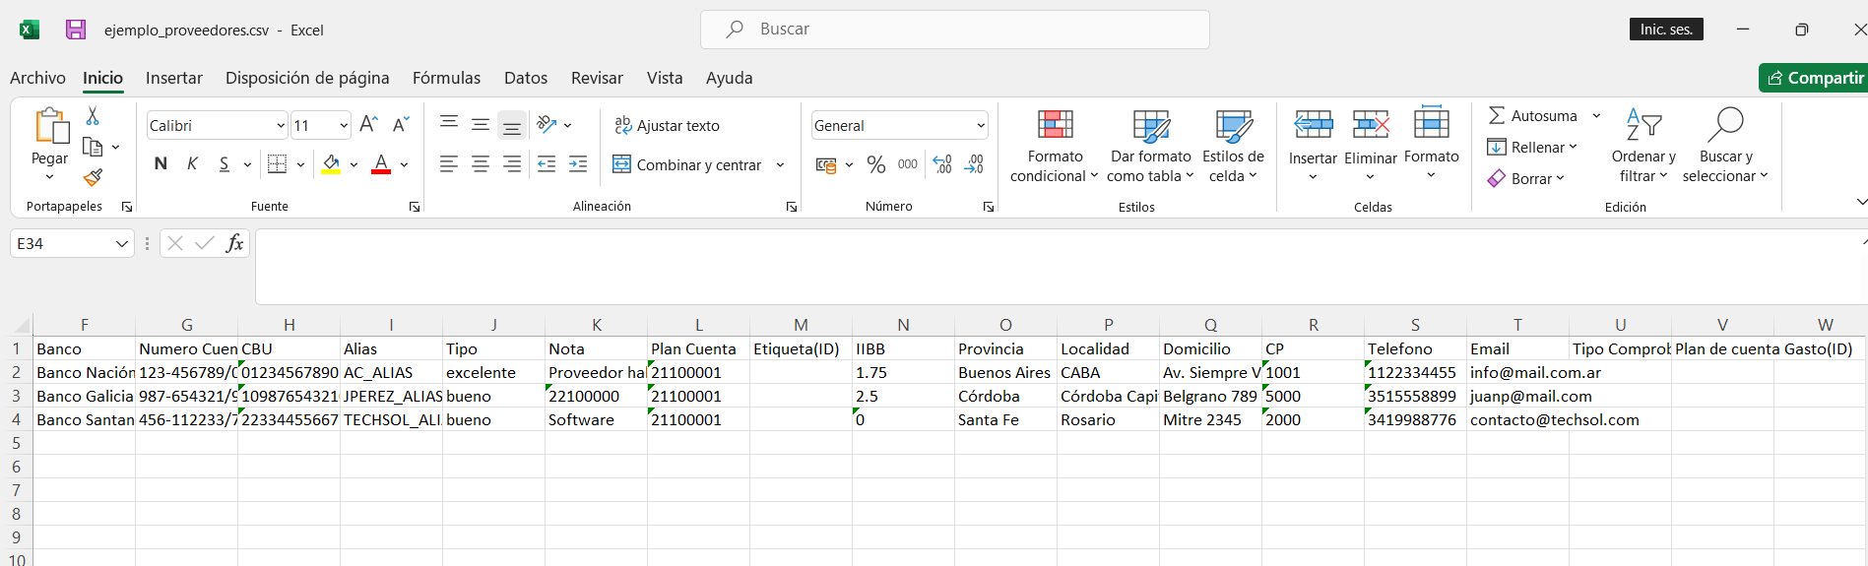The image size is (1868, 566).
Task: Click the Save icon in title bar
Action: [x=76, y=30]
